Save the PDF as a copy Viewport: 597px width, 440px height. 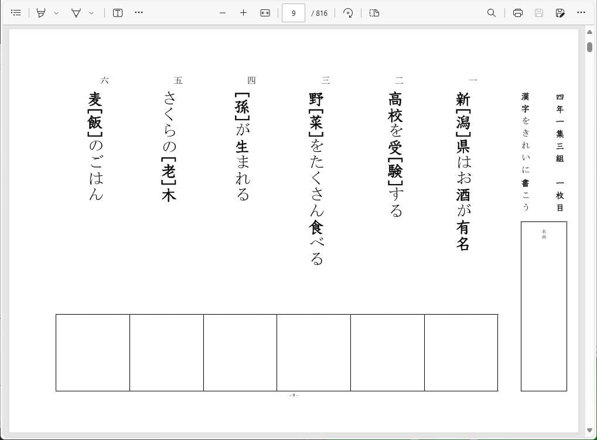point(560,13)
